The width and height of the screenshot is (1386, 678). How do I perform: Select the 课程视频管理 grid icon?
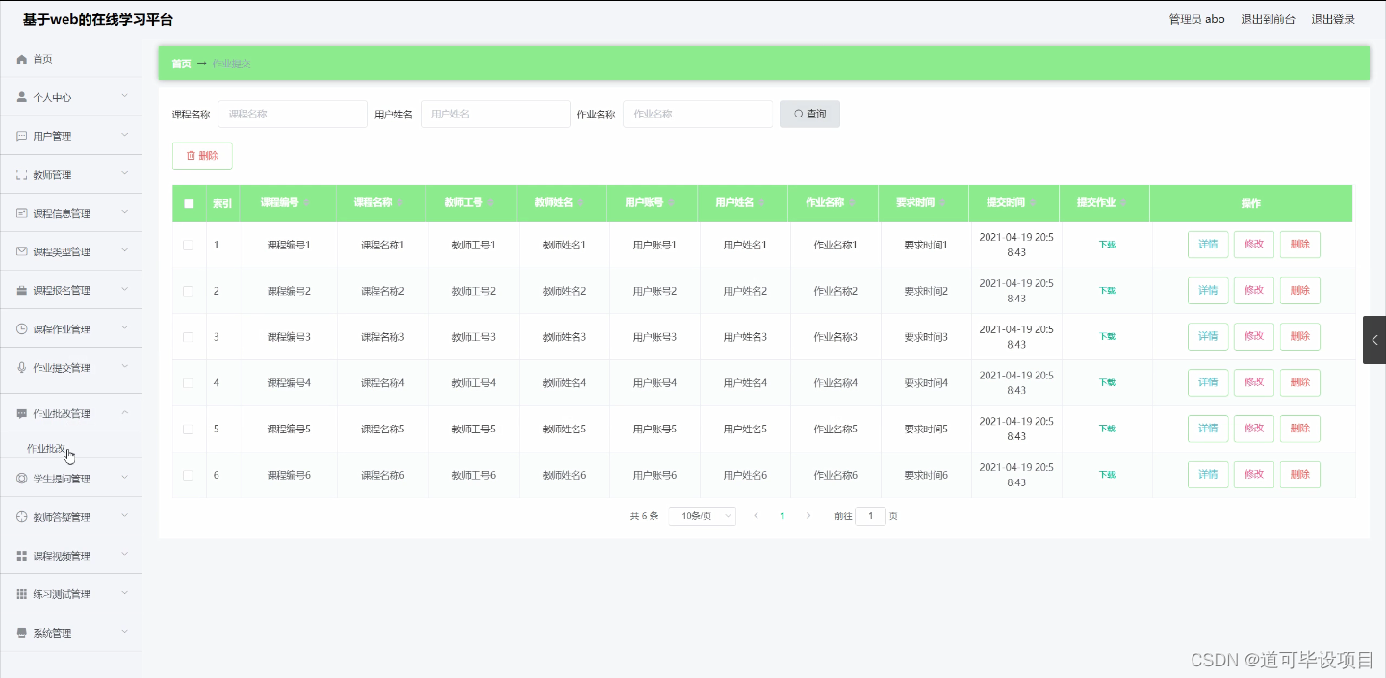(x=21, y=554)
